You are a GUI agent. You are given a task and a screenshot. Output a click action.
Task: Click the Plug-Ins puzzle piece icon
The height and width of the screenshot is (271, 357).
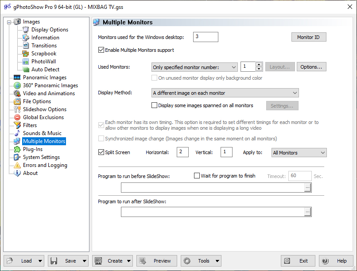tap(17, 149)
